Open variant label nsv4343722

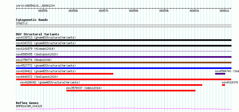coord(46,43)
